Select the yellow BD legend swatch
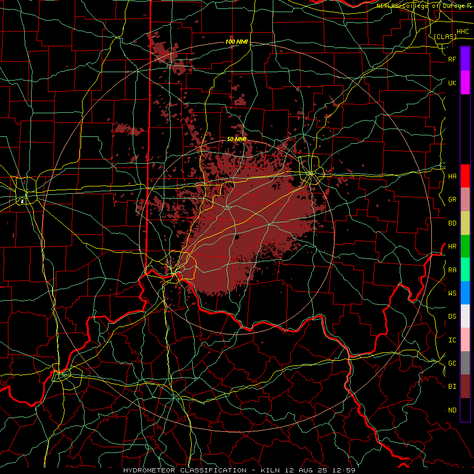This screenshot has height=474, width=474. pyautogui.click(x=465, y=223)
